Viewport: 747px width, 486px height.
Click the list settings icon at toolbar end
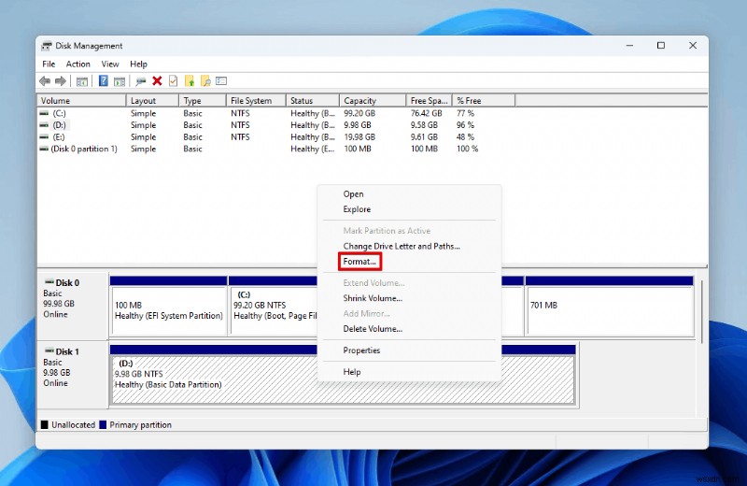(x=221, y=81)
